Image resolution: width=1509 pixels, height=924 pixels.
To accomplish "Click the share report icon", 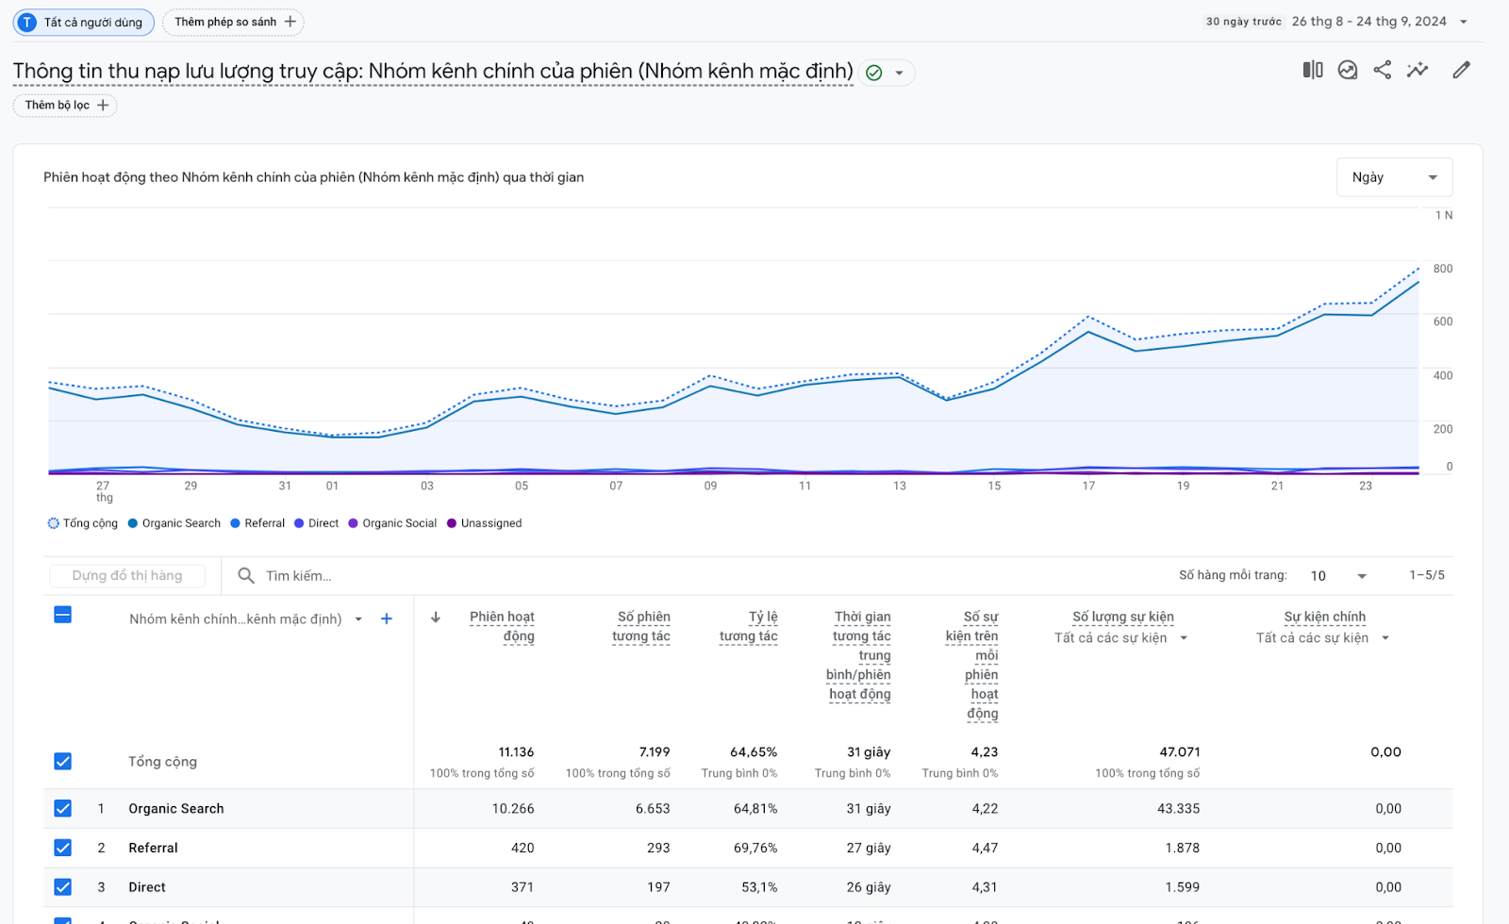I will coord(1382,70).
